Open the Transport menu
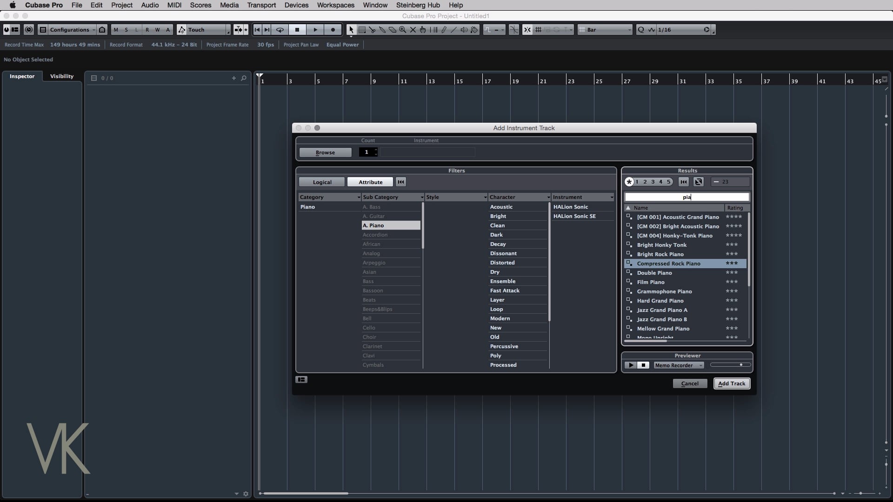 261,5
